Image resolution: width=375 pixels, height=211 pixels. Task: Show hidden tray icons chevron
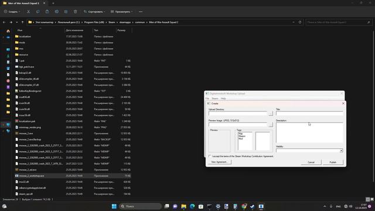(x=325, y=206)
